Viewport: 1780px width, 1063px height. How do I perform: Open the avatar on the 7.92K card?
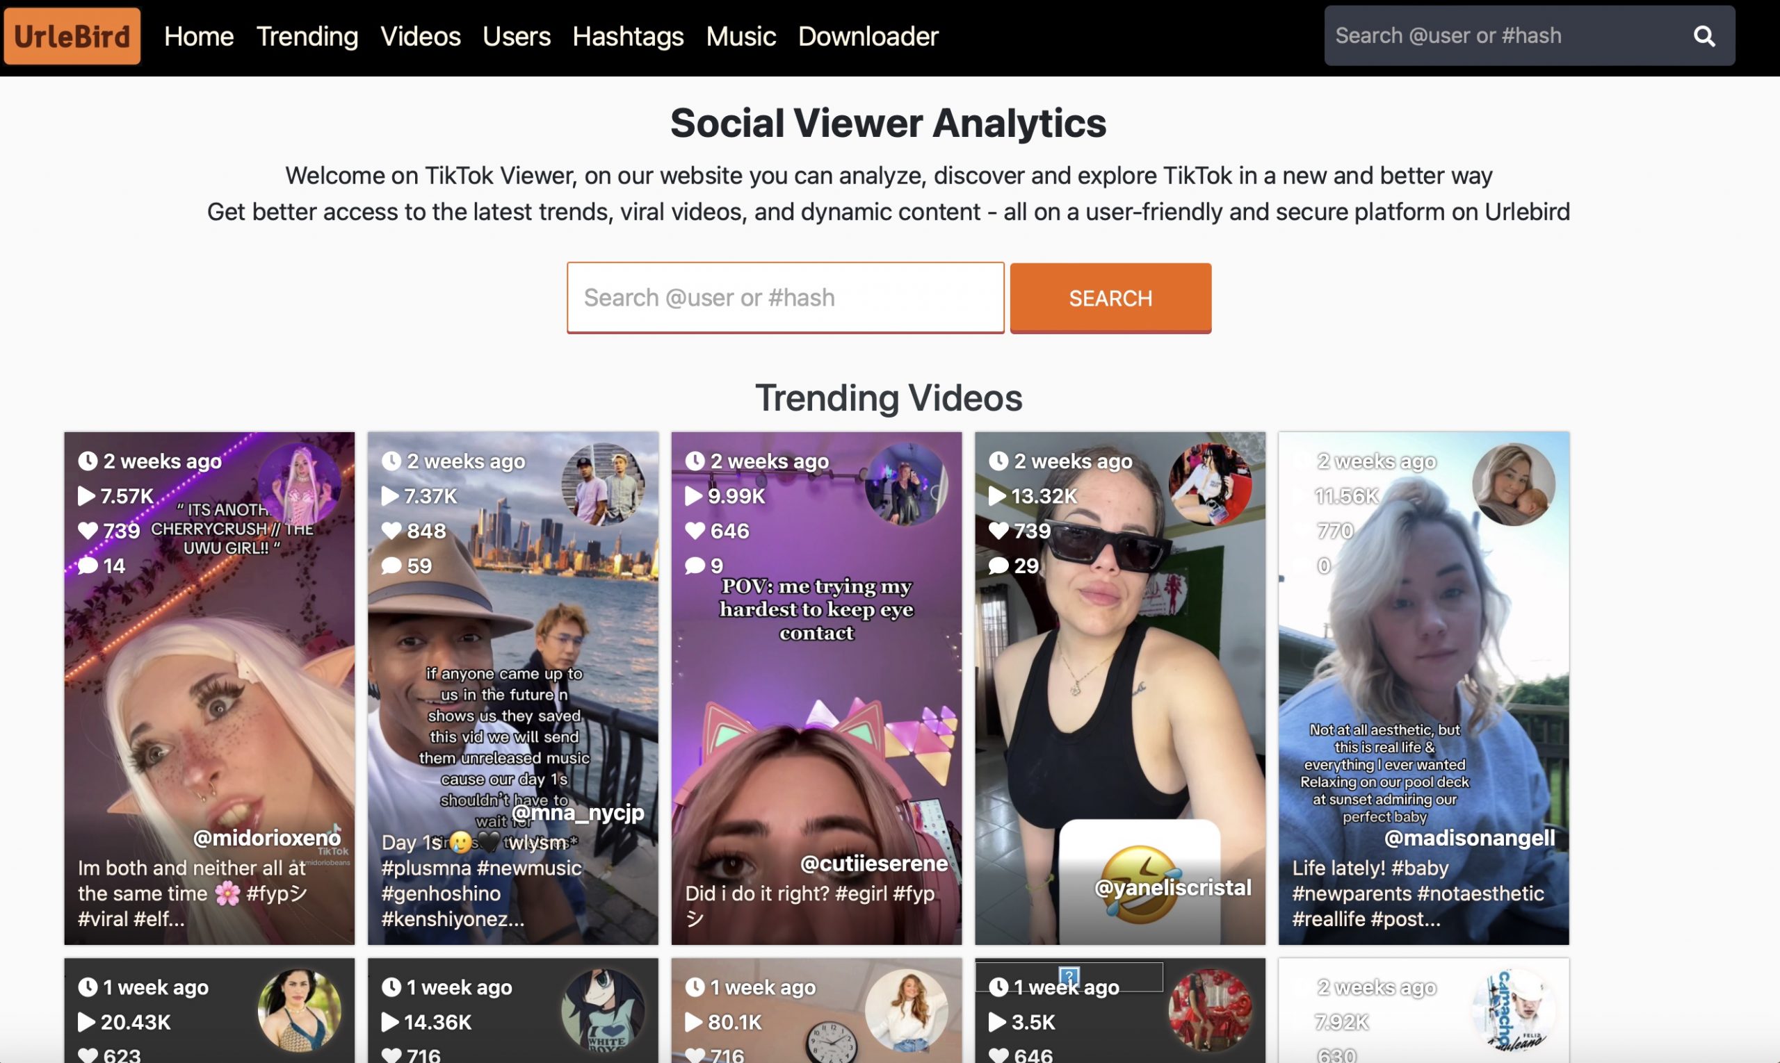(x=1513, y=1011)
